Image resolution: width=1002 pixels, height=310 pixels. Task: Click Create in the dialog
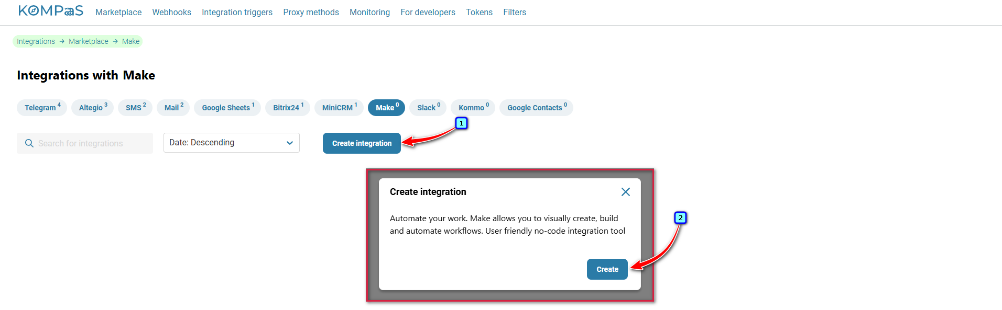point(607,269)
